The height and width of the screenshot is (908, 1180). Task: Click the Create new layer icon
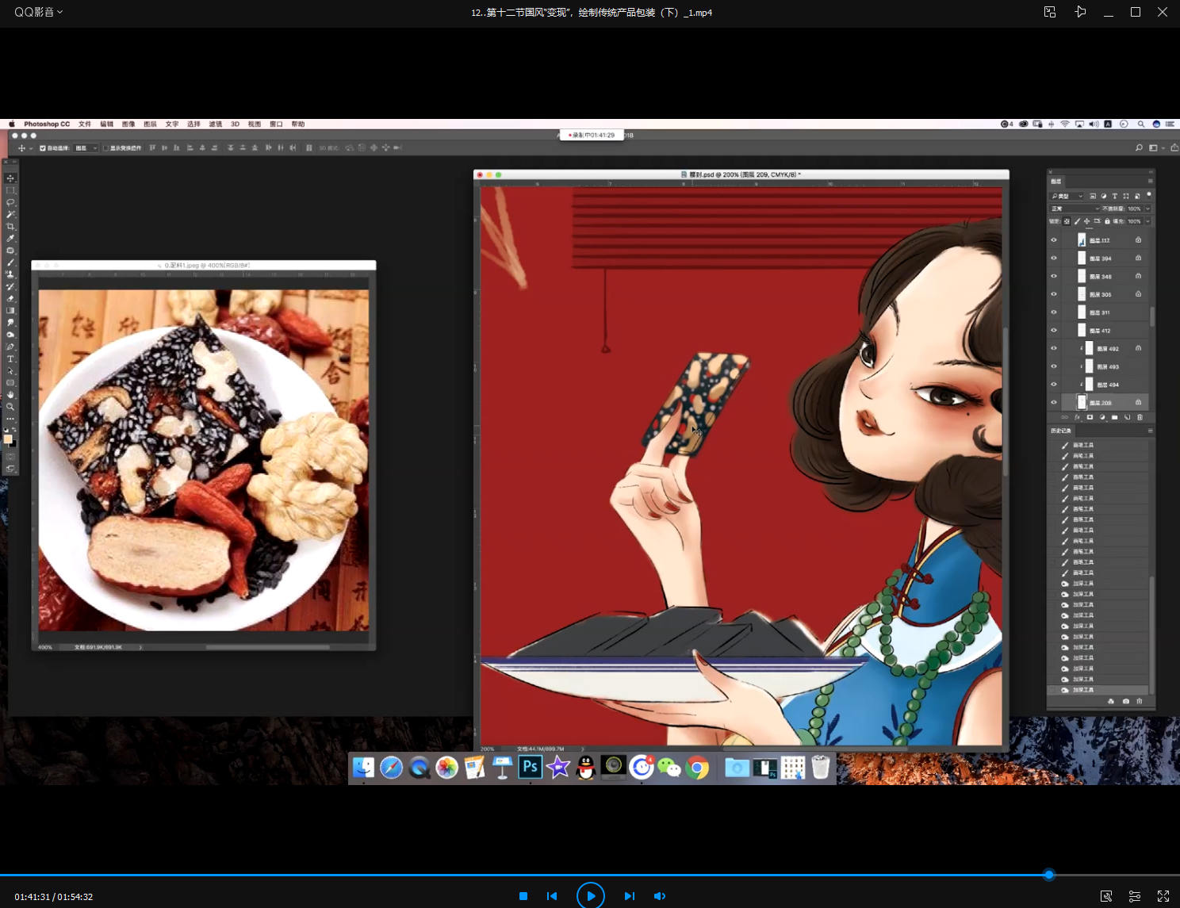(1127, 417)
